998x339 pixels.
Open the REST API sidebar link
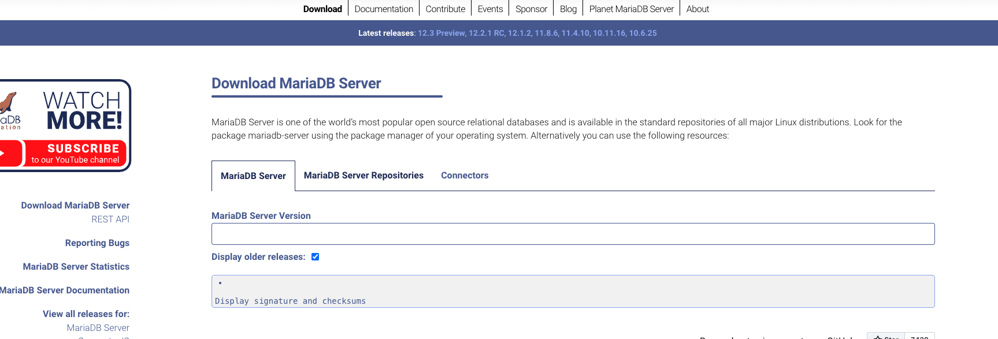click(x=110, y=219)
